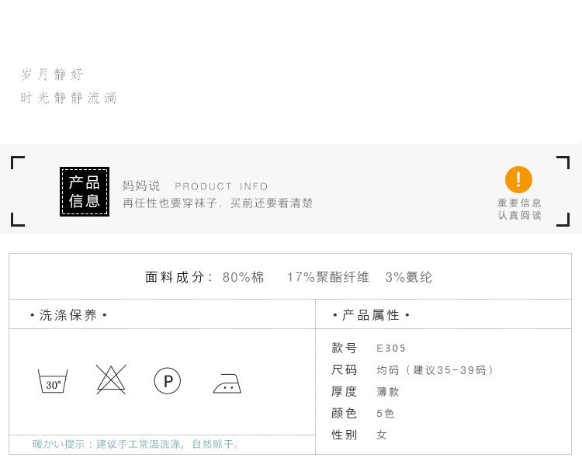Click the 17%聚酯纤维 composition value
The width and height of the screenshot is (582, 468).
[x=328, y=277]
